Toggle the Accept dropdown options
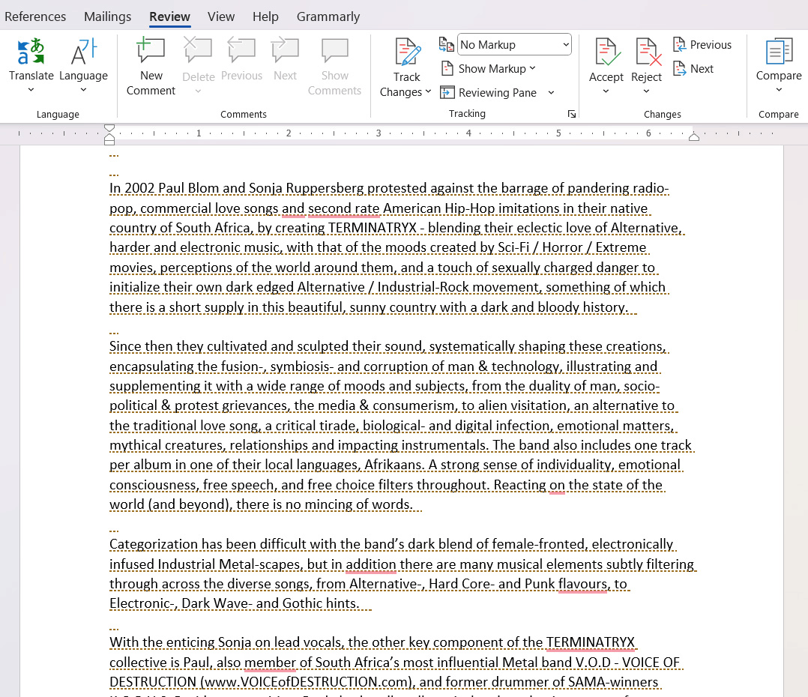The image size is (808, 697). click(x=606, y=91)
